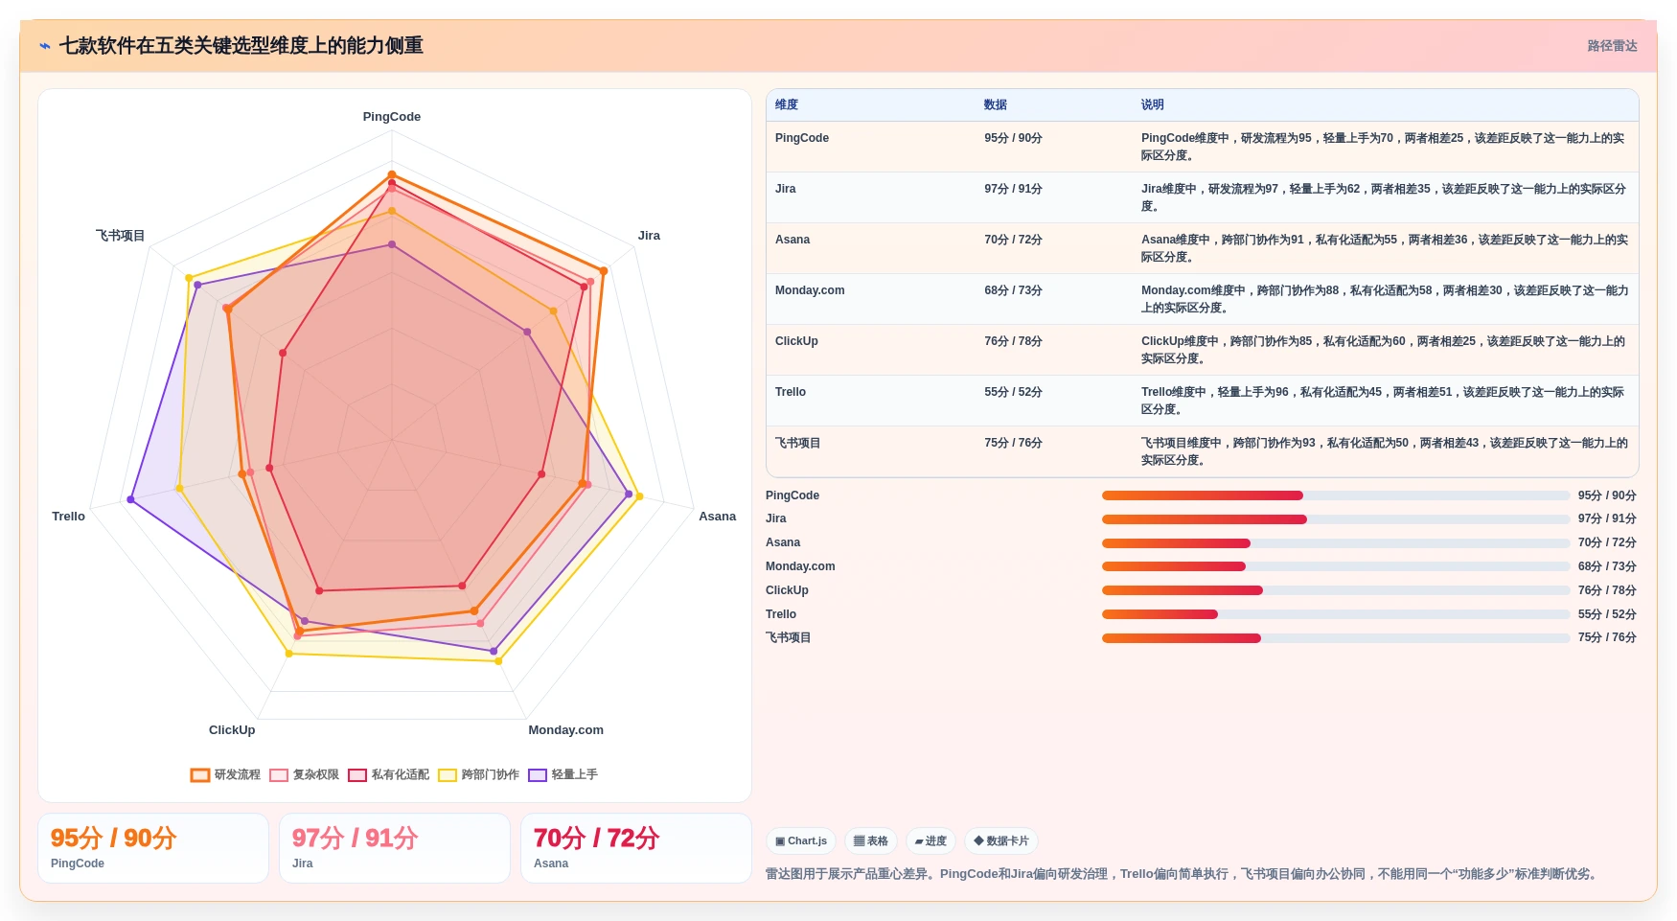The image size is (1677, 921).
Task: Click the 数据 column header
Action: click(x=996, y=105)
